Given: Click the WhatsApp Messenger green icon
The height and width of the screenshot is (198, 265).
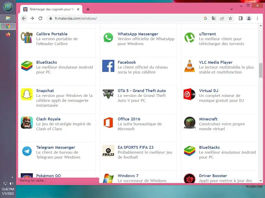Looking at the screenshot, I should point(108,38).
